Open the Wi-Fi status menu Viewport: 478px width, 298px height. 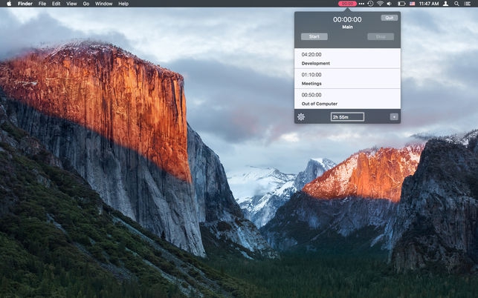pyautogui.click(x=380, y=4)
